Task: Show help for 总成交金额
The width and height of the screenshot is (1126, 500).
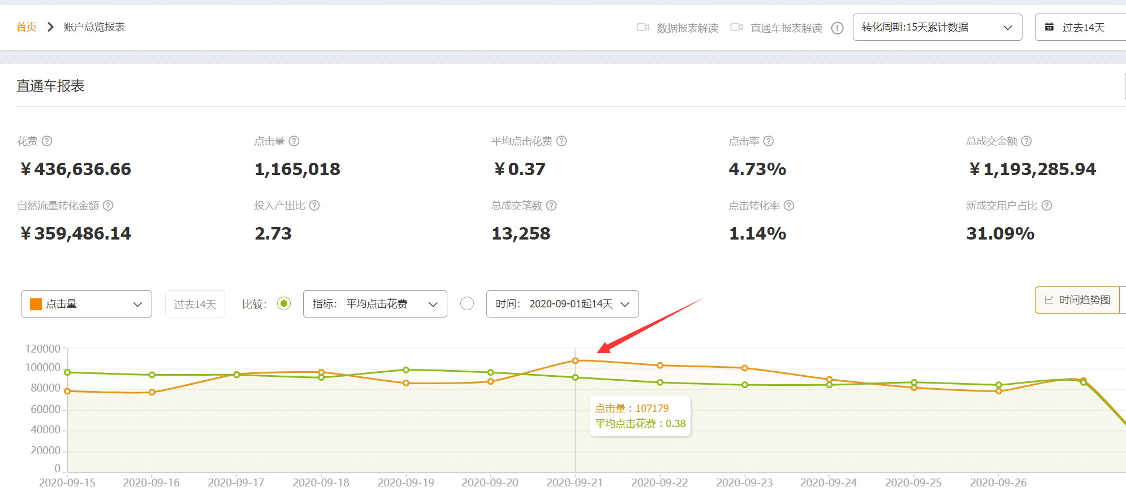Action: (1026, 141)
